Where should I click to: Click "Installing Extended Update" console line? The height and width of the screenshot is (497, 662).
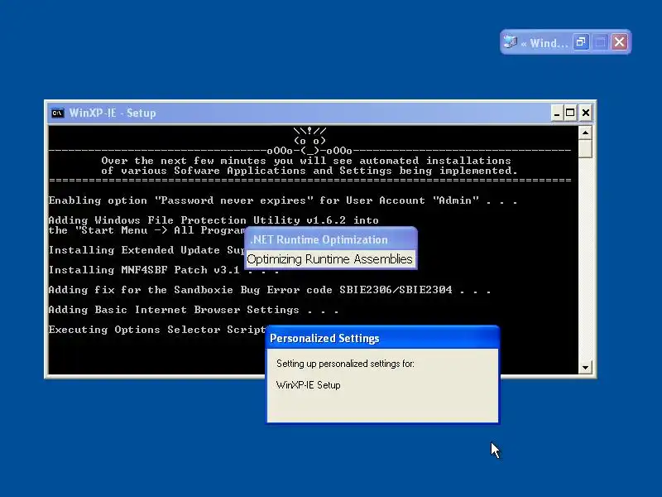click(x=146, y=250)
